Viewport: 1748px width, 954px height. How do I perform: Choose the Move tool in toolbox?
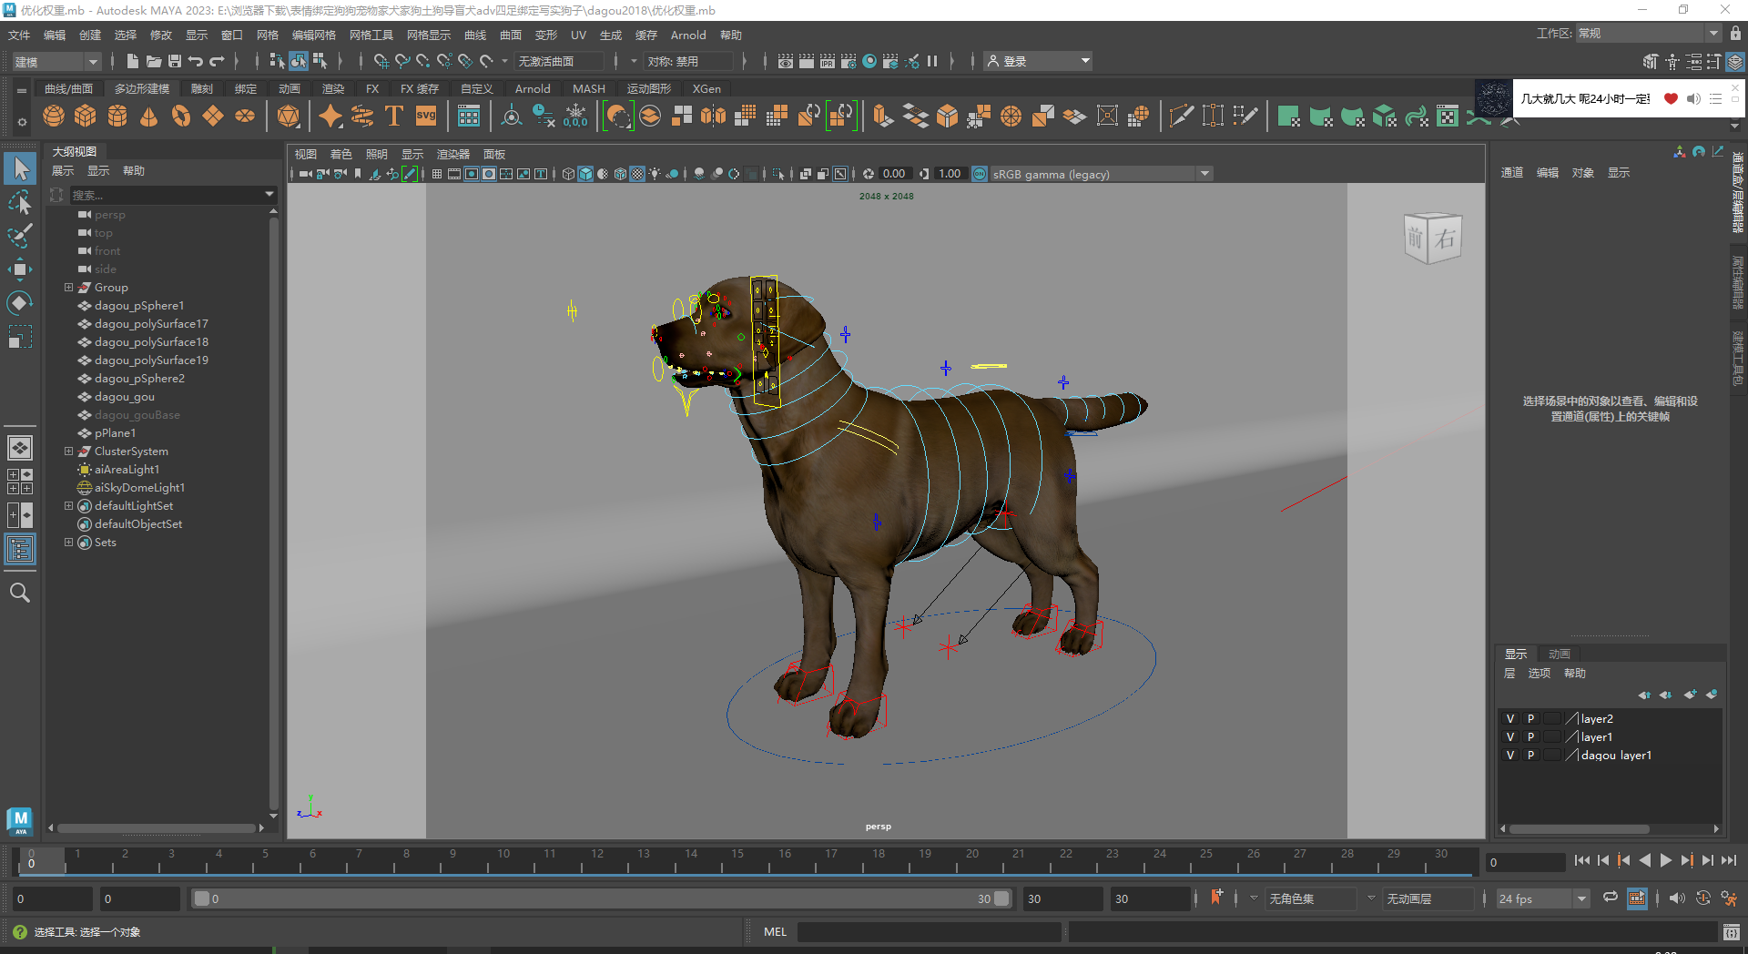[20, 269]
